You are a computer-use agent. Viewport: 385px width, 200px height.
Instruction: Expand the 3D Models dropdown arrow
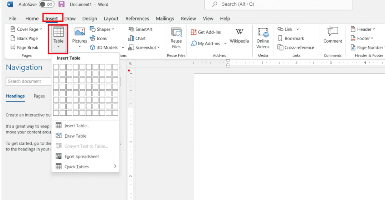pyautogui.click(x=123, y=48)
